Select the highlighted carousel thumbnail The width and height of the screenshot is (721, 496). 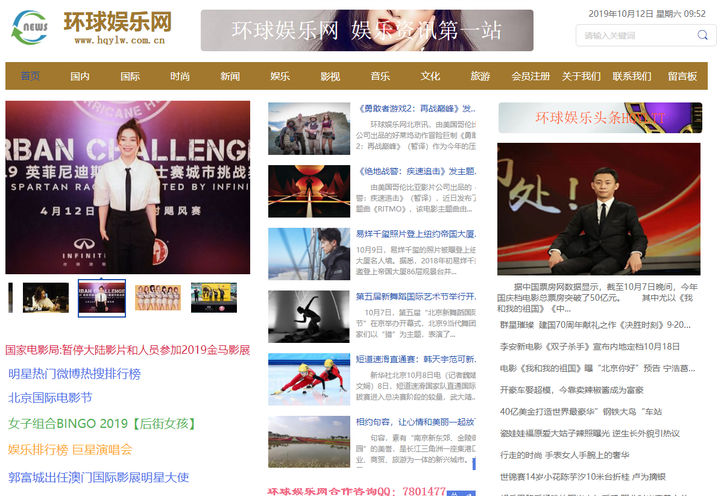click(101, 298)
